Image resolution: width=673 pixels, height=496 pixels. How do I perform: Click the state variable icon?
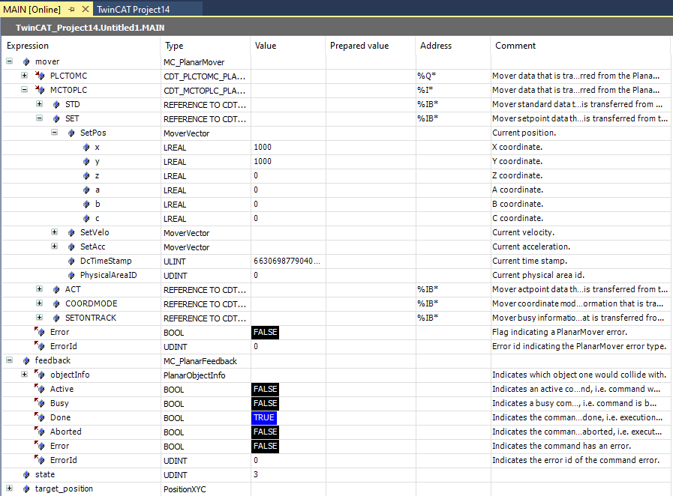pyautogui.click(x=26, y=474)
